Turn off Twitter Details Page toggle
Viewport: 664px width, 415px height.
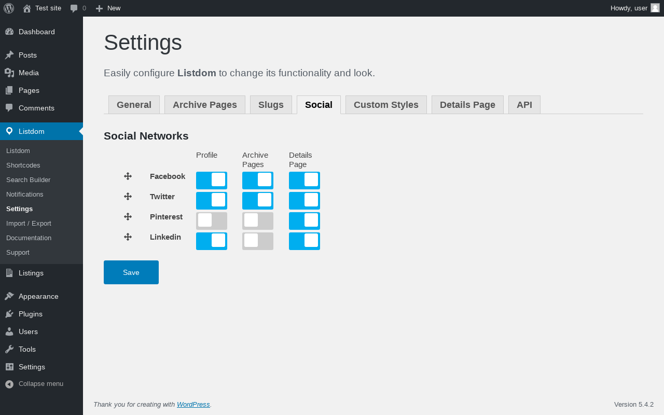click(305, 201)
